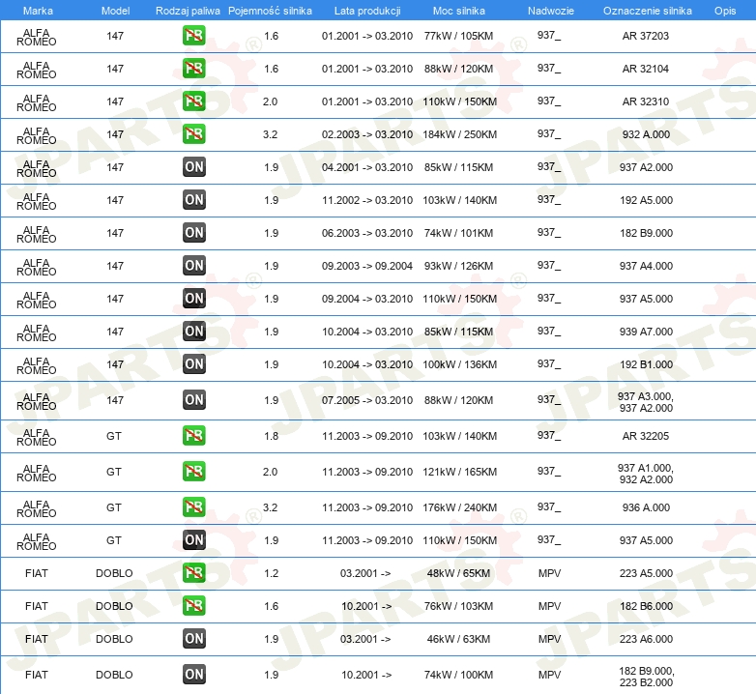
Task: Click power value 46kW / 63KM
Action: (458, 639)
